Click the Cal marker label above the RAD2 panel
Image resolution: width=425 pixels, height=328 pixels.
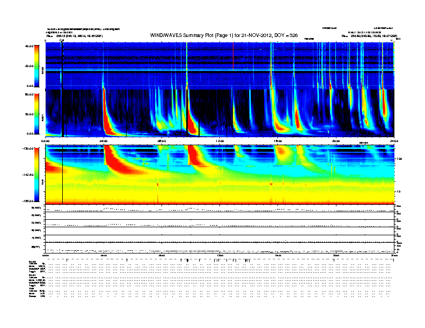(62, 40)
